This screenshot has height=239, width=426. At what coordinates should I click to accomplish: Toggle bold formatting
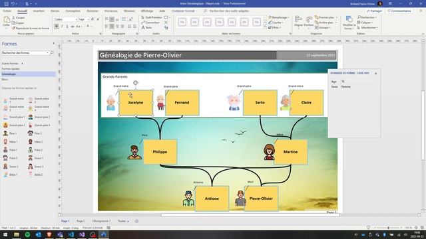57,27
